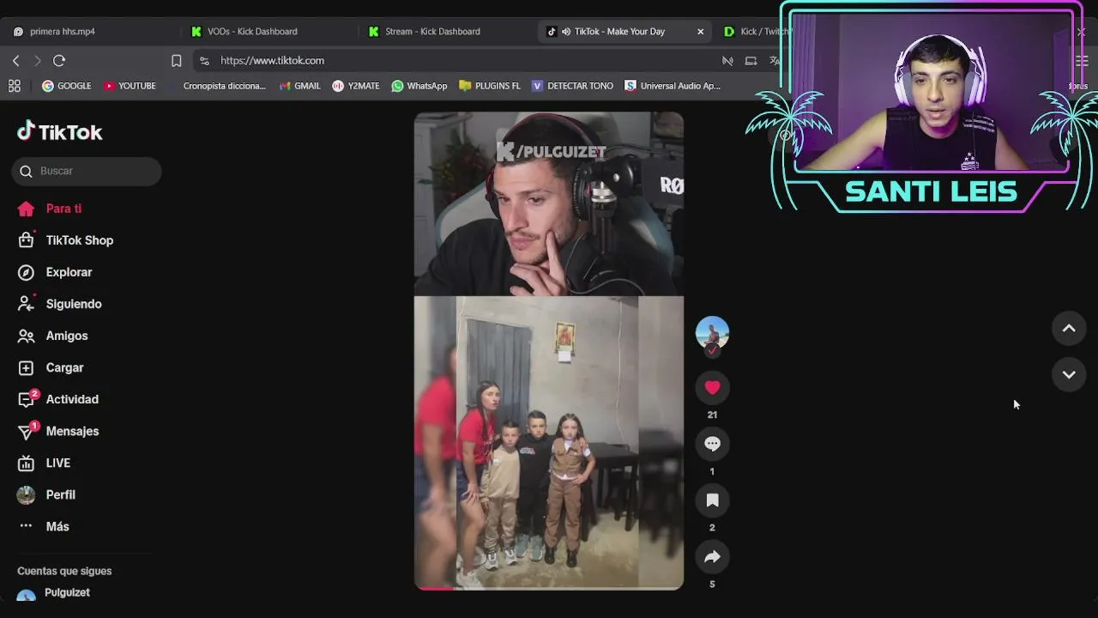Click the Buscar search field
Viewport: 1098px width, 618px height.
click(x=87, y=171)
